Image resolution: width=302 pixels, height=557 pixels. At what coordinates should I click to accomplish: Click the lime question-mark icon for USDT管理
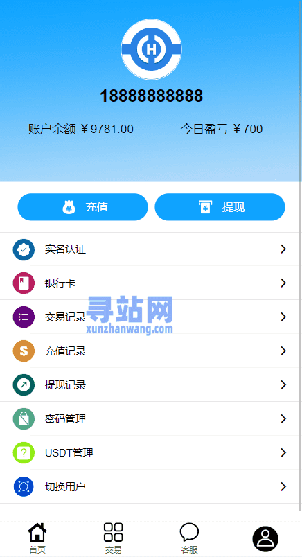click(x=24, y=452)
